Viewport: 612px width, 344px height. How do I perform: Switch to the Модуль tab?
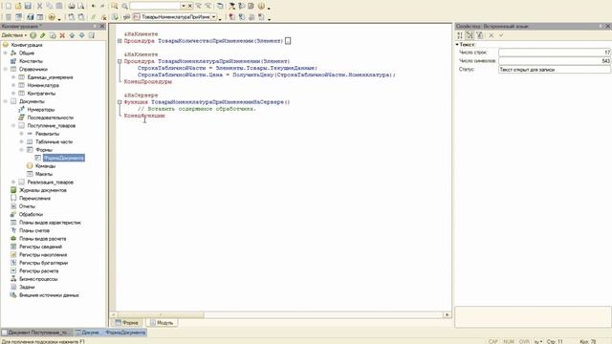tap(162, 323)
